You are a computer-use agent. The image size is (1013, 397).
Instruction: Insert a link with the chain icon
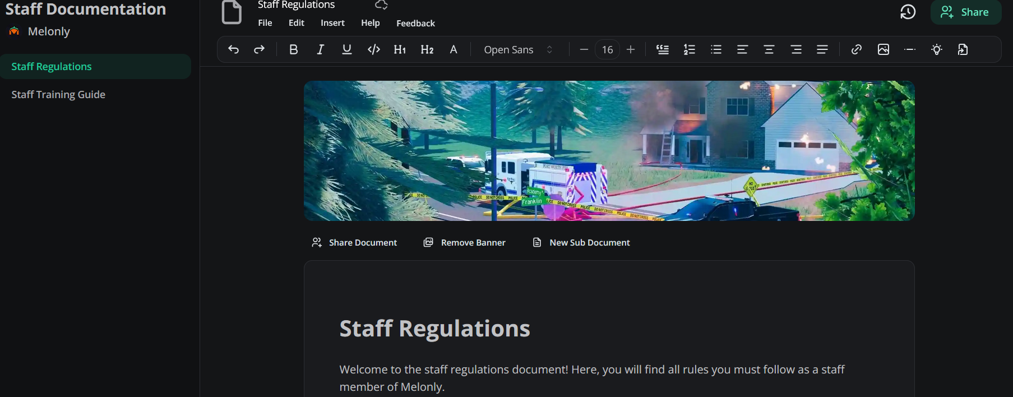pyautogui.click(x=856, y=50)
